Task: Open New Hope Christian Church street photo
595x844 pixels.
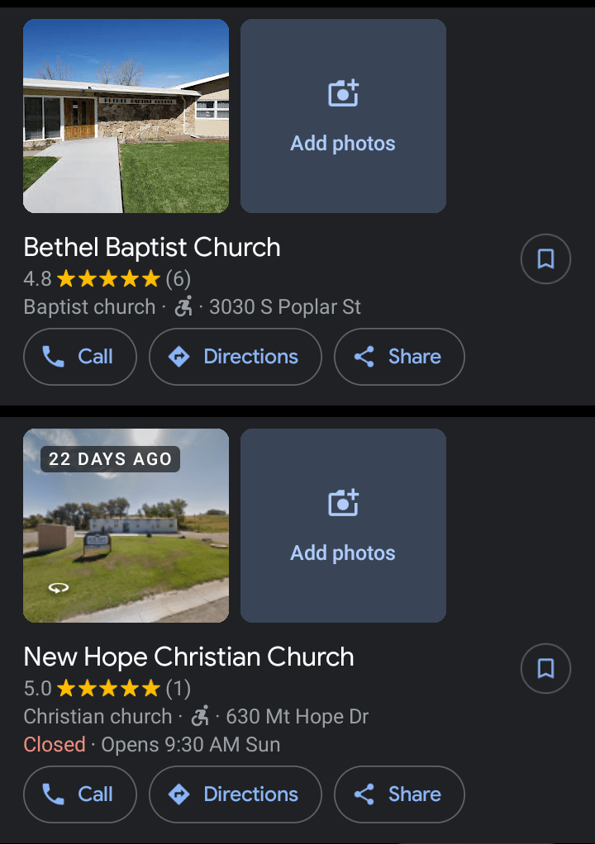Action: point(126,537)
